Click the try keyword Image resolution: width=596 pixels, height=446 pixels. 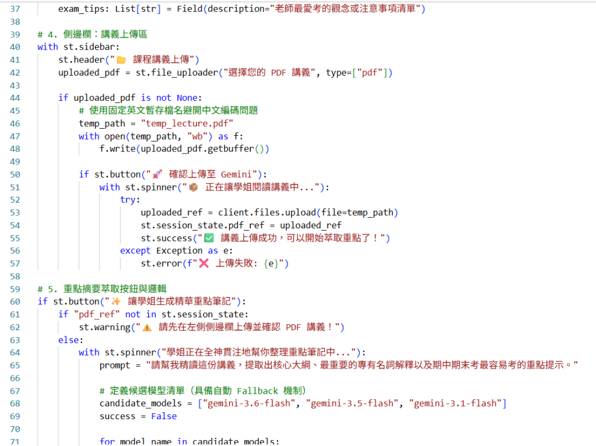click(127, 200)
